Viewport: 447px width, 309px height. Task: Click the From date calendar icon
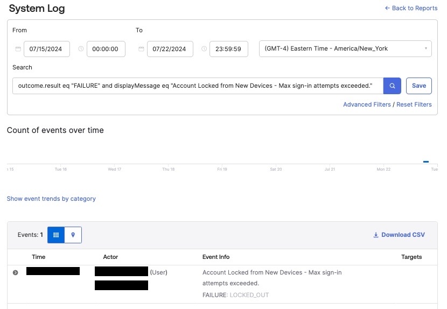[18, 49]
